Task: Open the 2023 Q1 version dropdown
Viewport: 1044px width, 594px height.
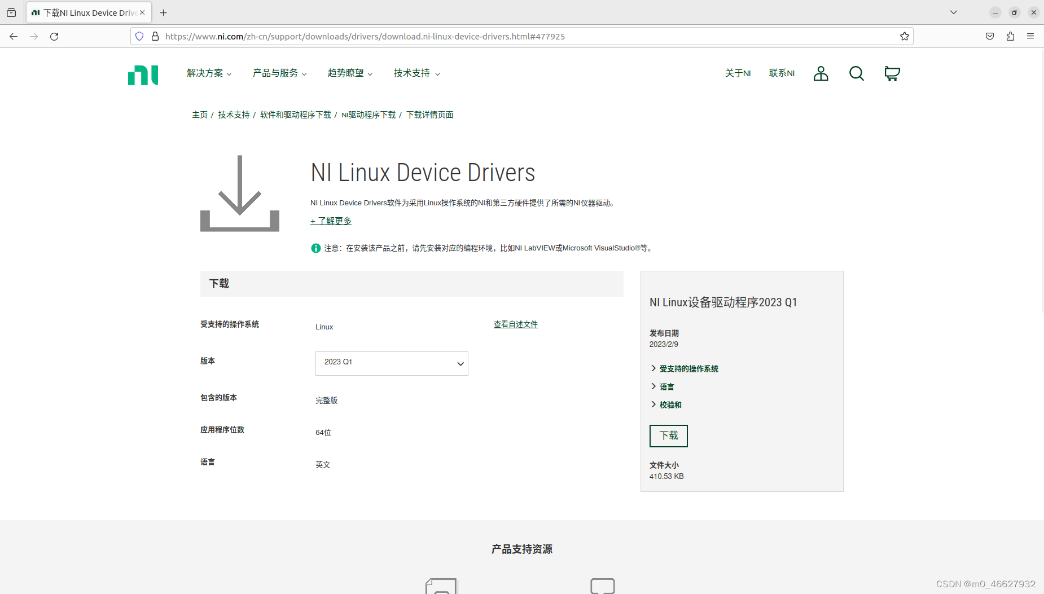Action: click(x=392, y=363)
